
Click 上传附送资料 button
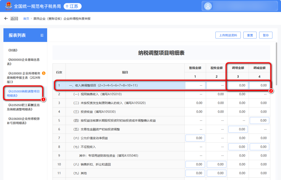228,35
